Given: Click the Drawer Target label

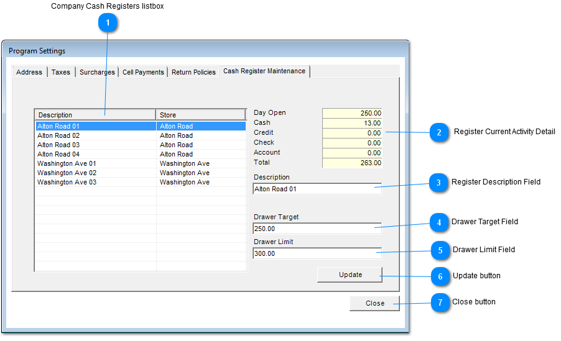Looking at the screenshot, I should [276, 217].
